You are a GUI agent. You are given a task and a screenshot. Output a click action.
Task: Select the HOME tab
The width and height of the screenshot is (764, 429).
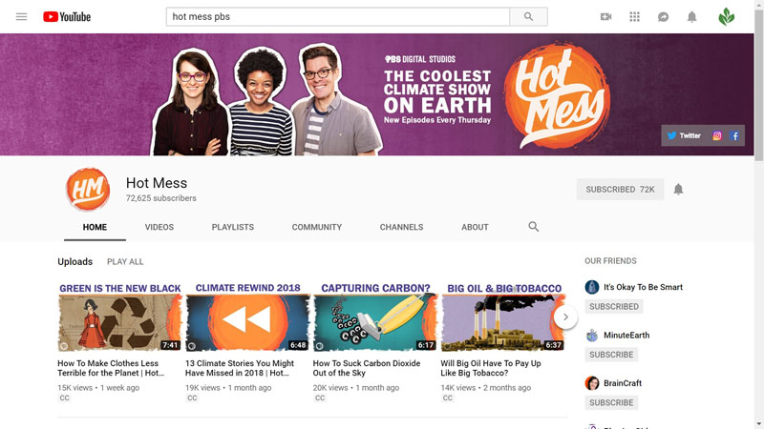[95, 227]
